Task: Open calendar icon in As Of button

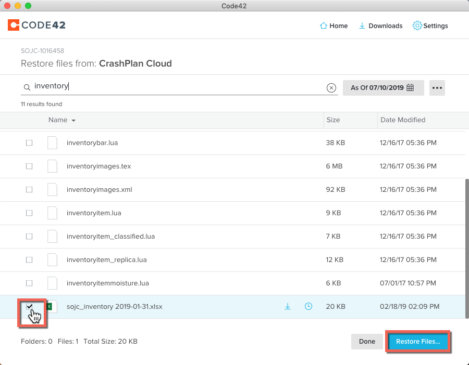Action: [411, 88]
